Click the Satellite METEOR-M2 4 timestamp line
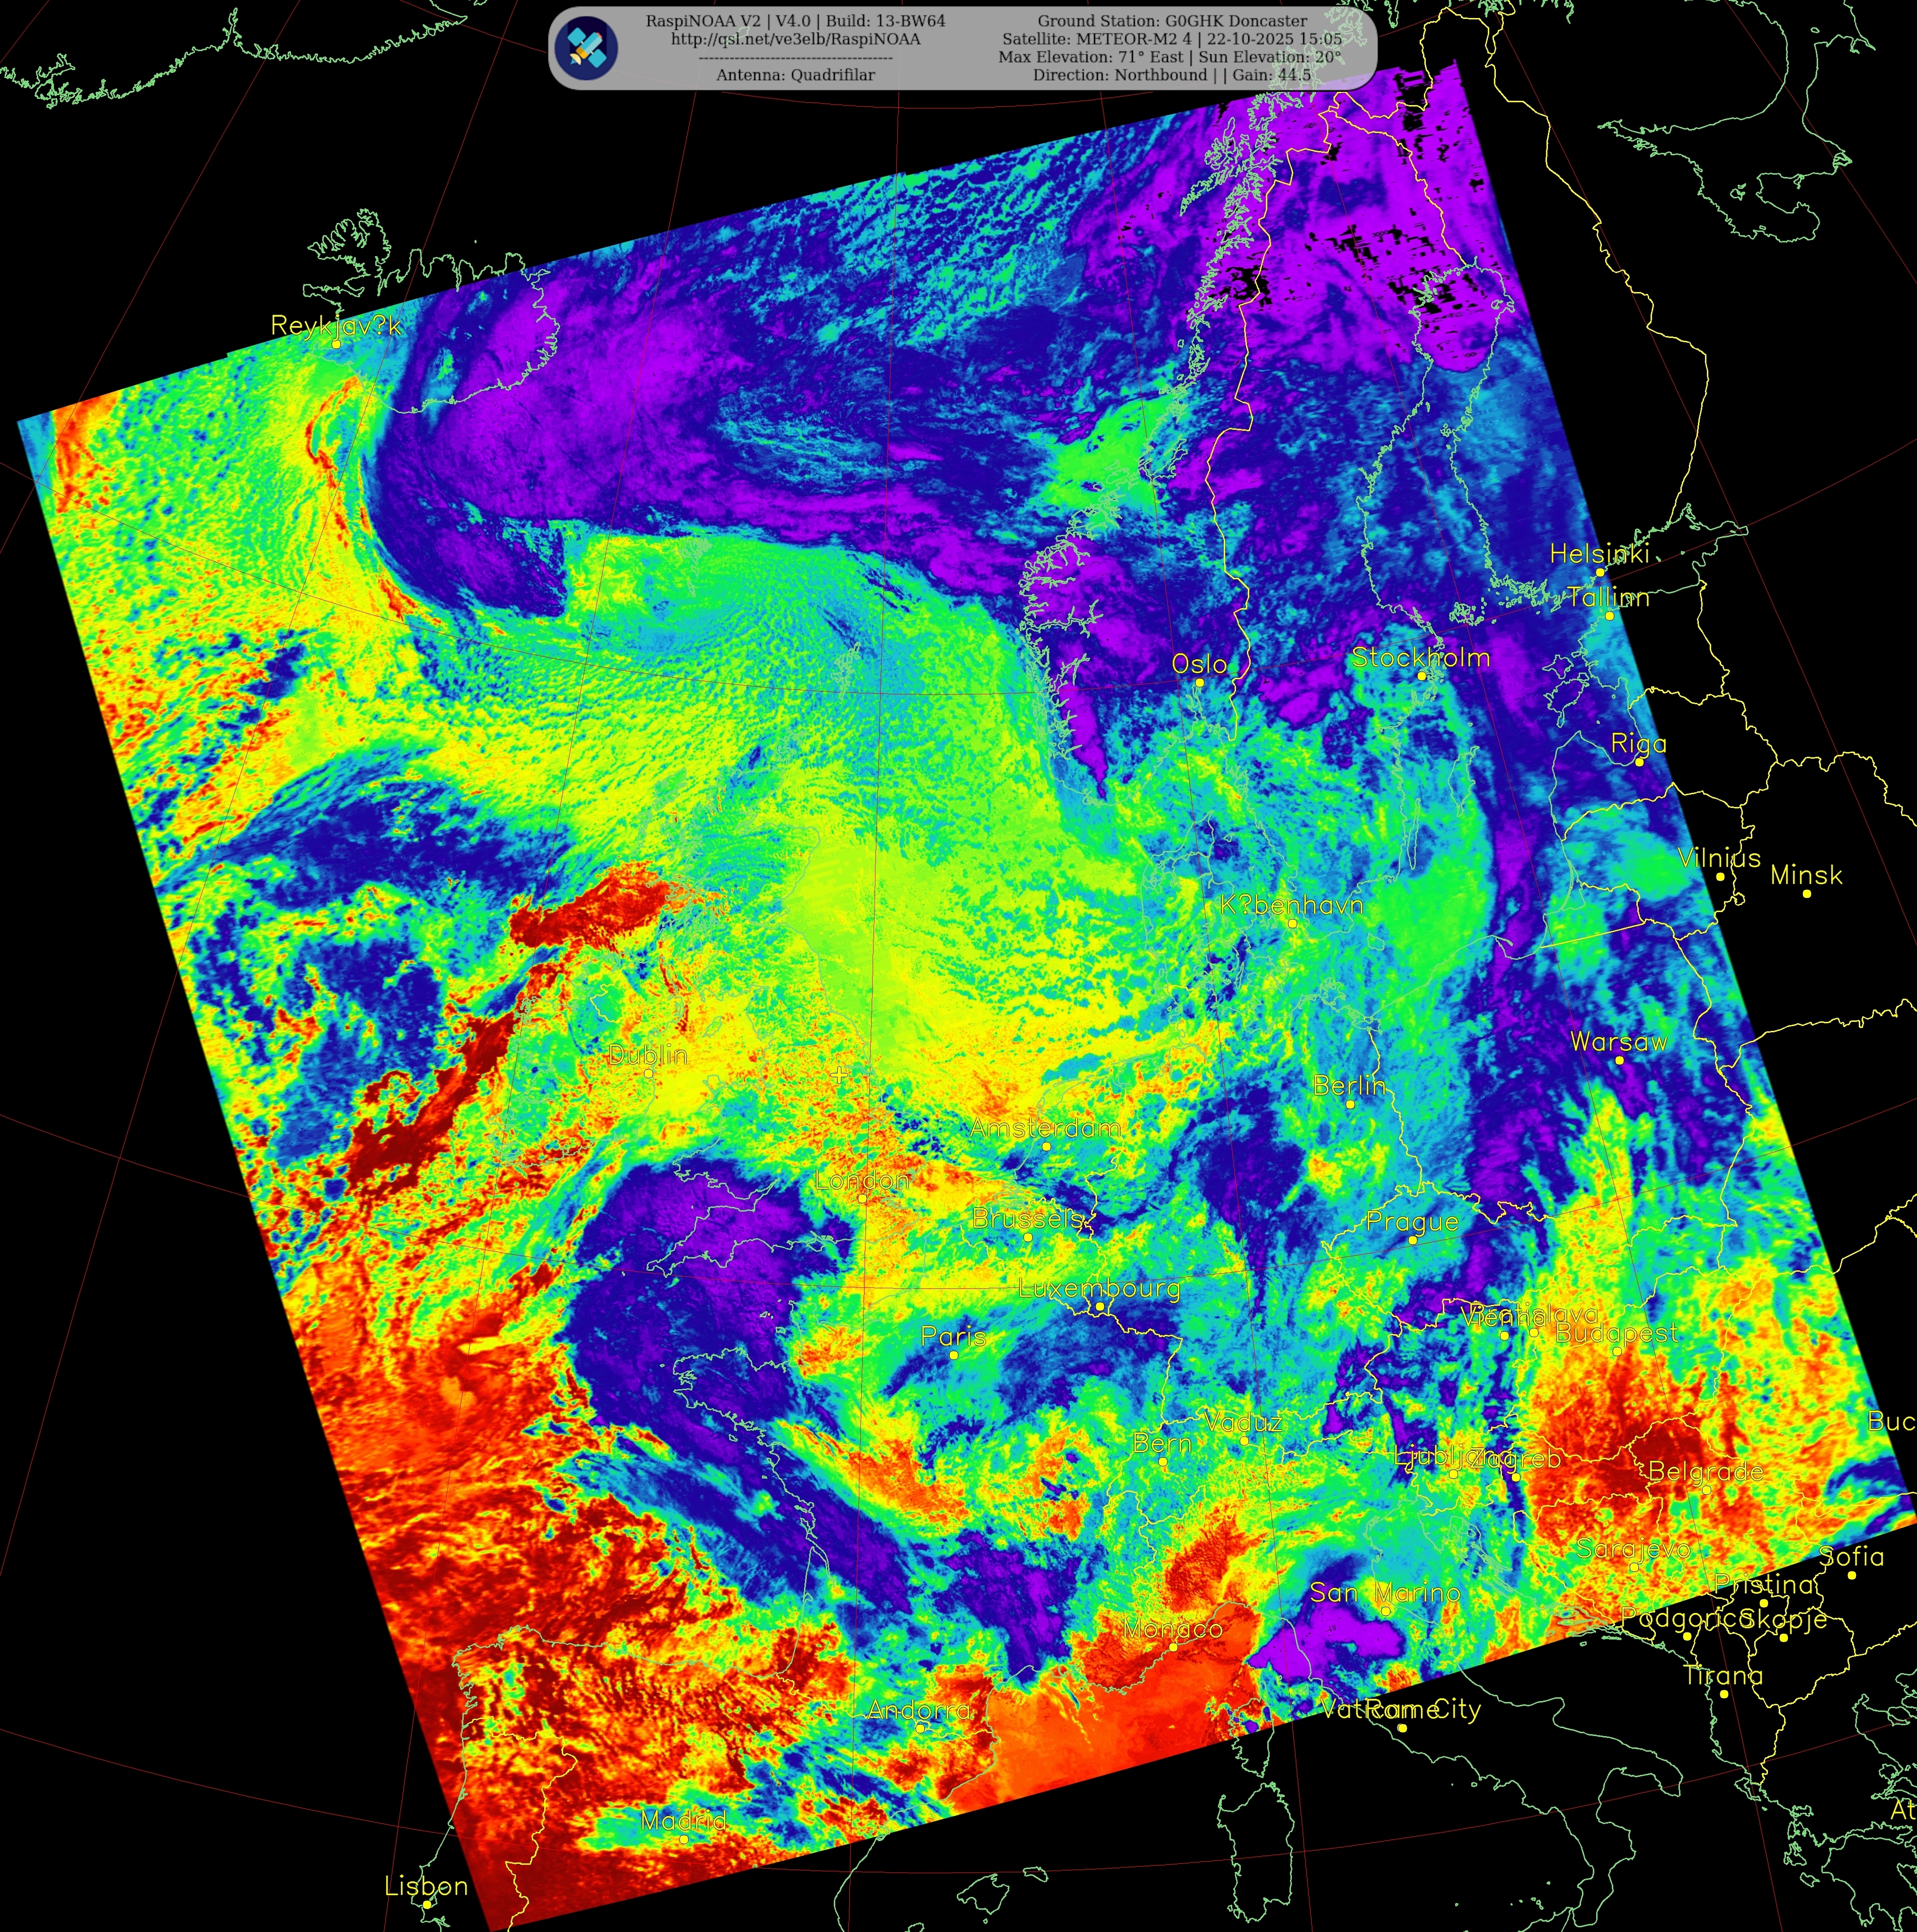The height and width of the screenshot is (1932, 1917). tap(1171, 39)
